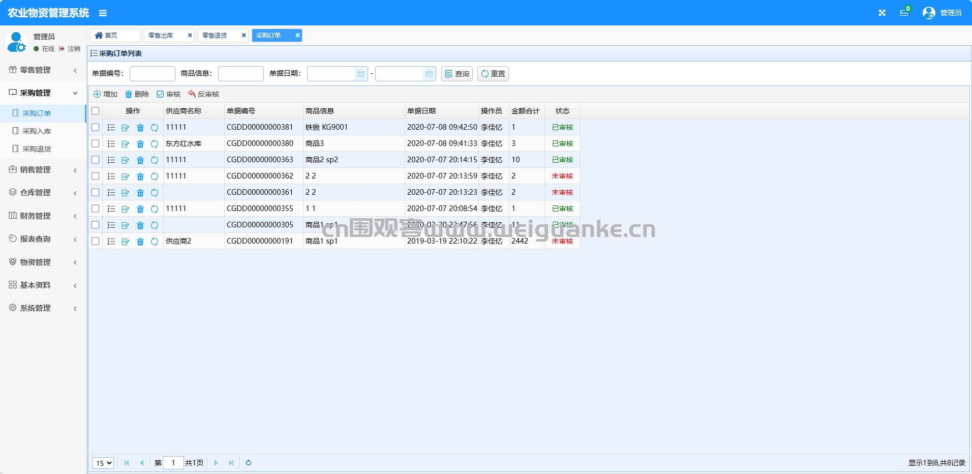
Task: Check the select-all checkbox in table header
Action: [x=96, y=111]
